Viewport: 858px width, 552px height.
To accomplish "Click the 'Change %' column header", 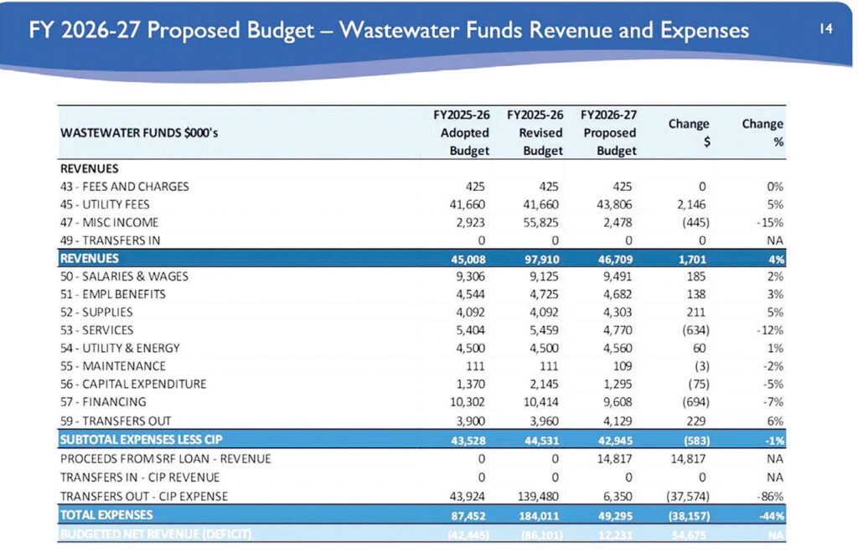I will pyautogui.click(x=762, y=133).
